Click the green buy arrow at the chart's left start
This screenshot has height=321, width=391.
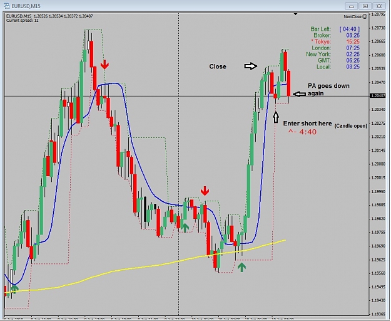coord(14,289)
